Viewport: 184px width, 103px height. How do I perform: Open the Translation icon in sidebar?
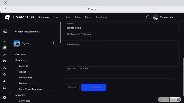point(5,68)
